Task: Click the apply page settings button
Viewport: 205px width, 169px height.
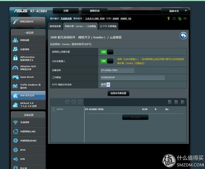Action: coord(118,93)
